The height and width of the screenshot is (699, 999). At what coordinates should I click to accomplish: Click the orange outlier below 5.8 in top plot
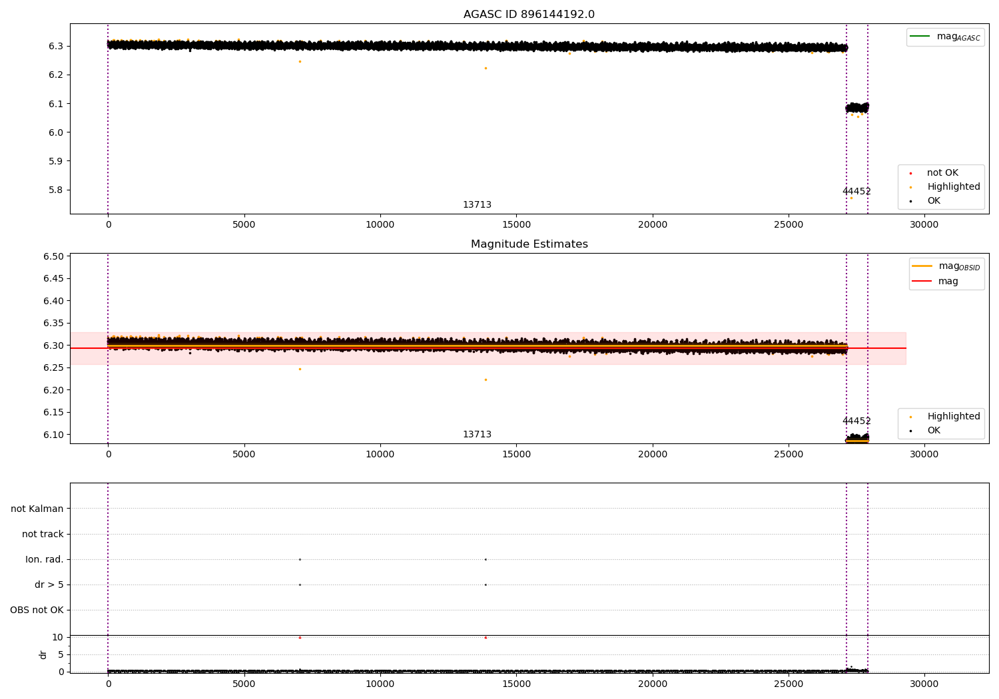pyautogui.click(x=851, y=198)
